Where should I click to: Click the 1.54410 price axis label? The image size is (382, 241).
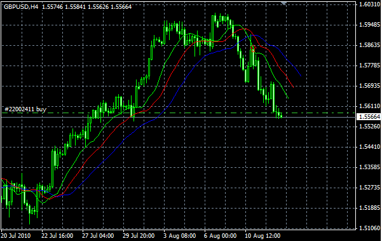pyautogui.click(x=369, y=147)
